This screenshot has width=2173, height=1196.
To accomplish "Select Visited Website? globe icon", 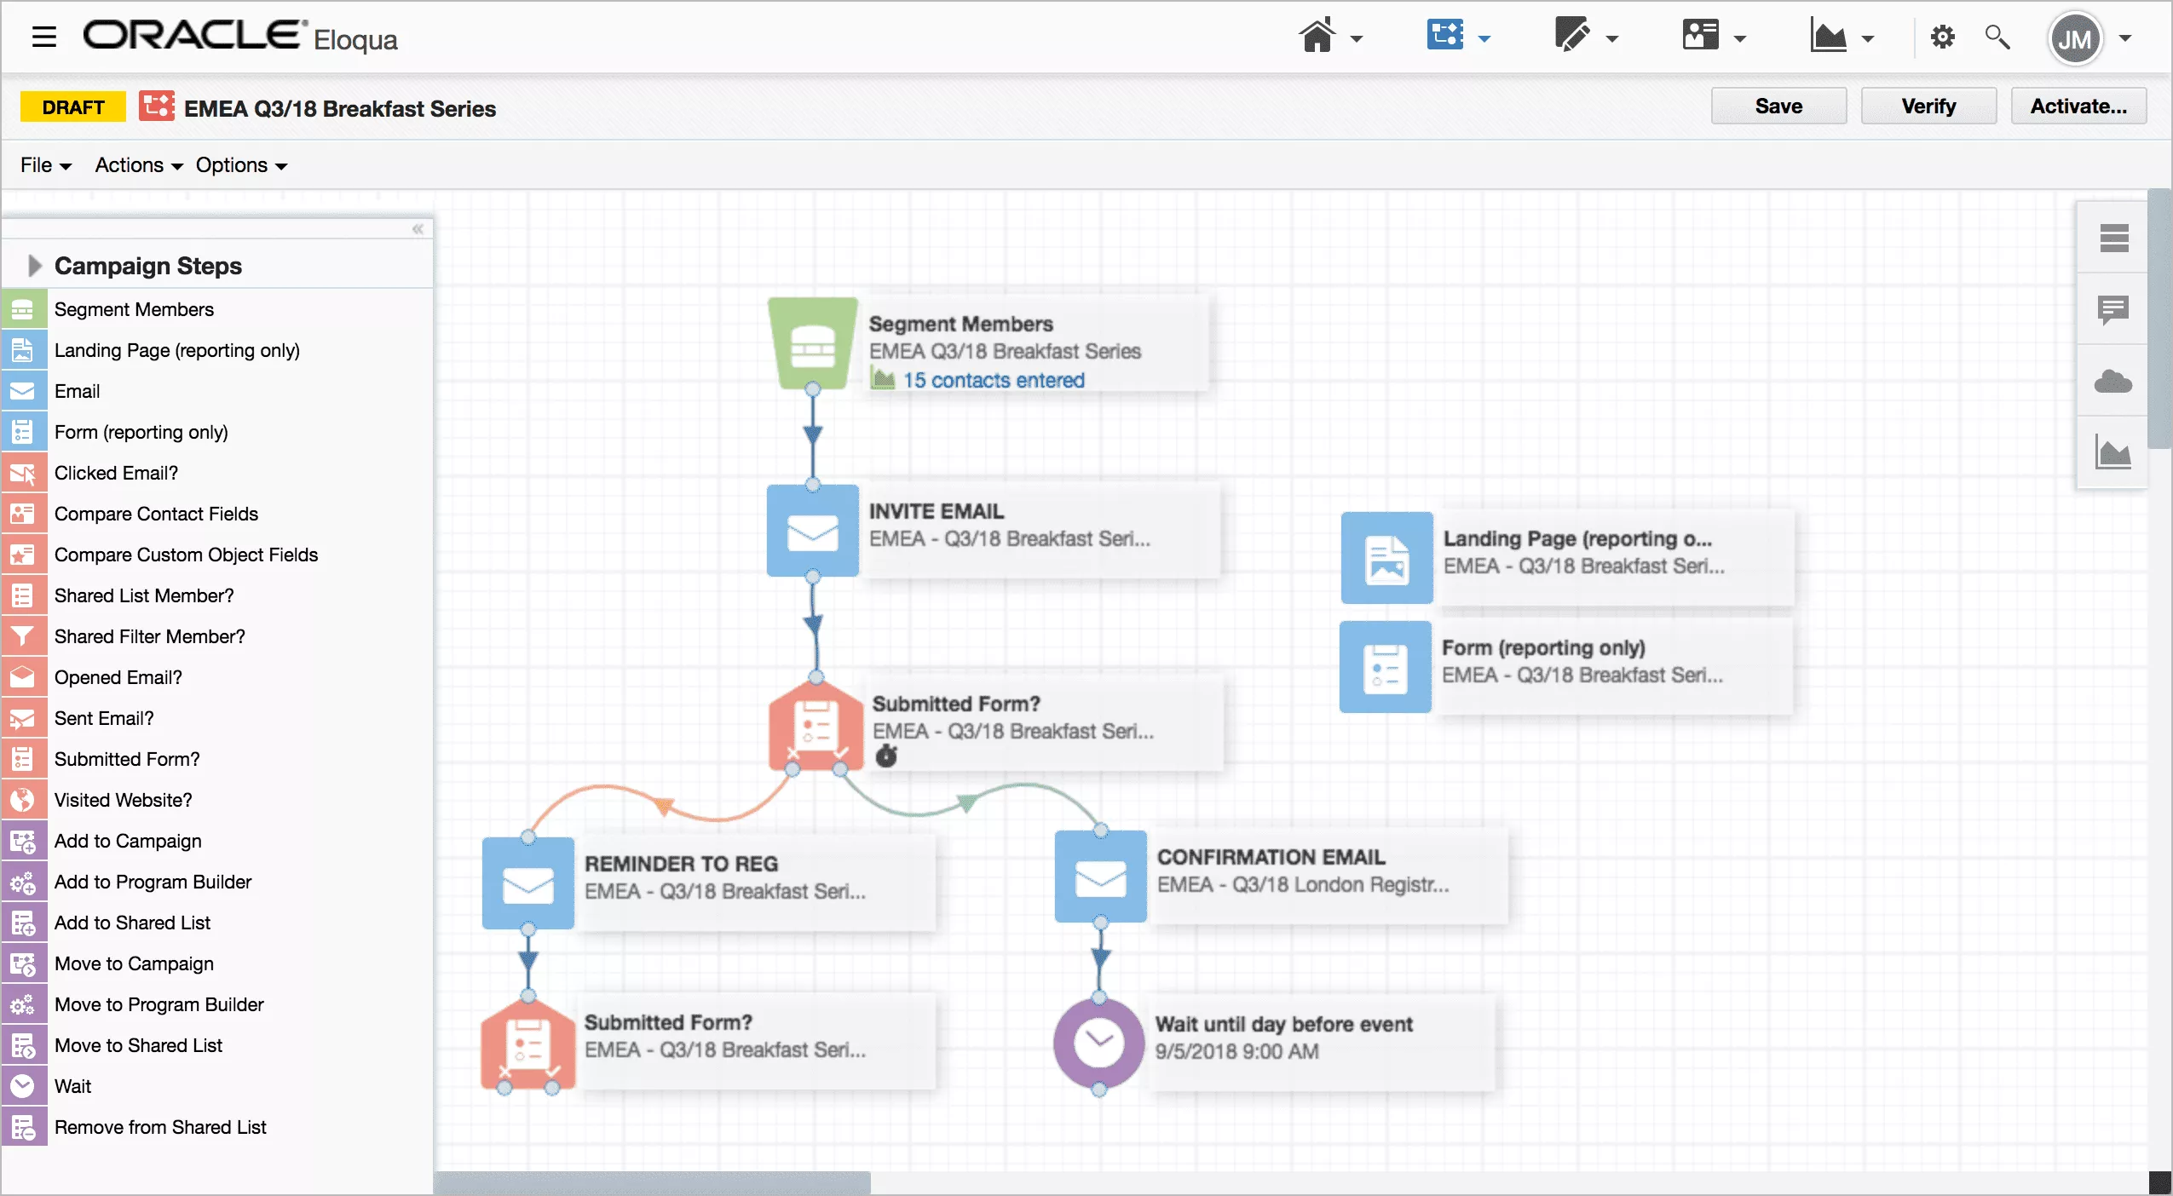I will pos(23,800).
